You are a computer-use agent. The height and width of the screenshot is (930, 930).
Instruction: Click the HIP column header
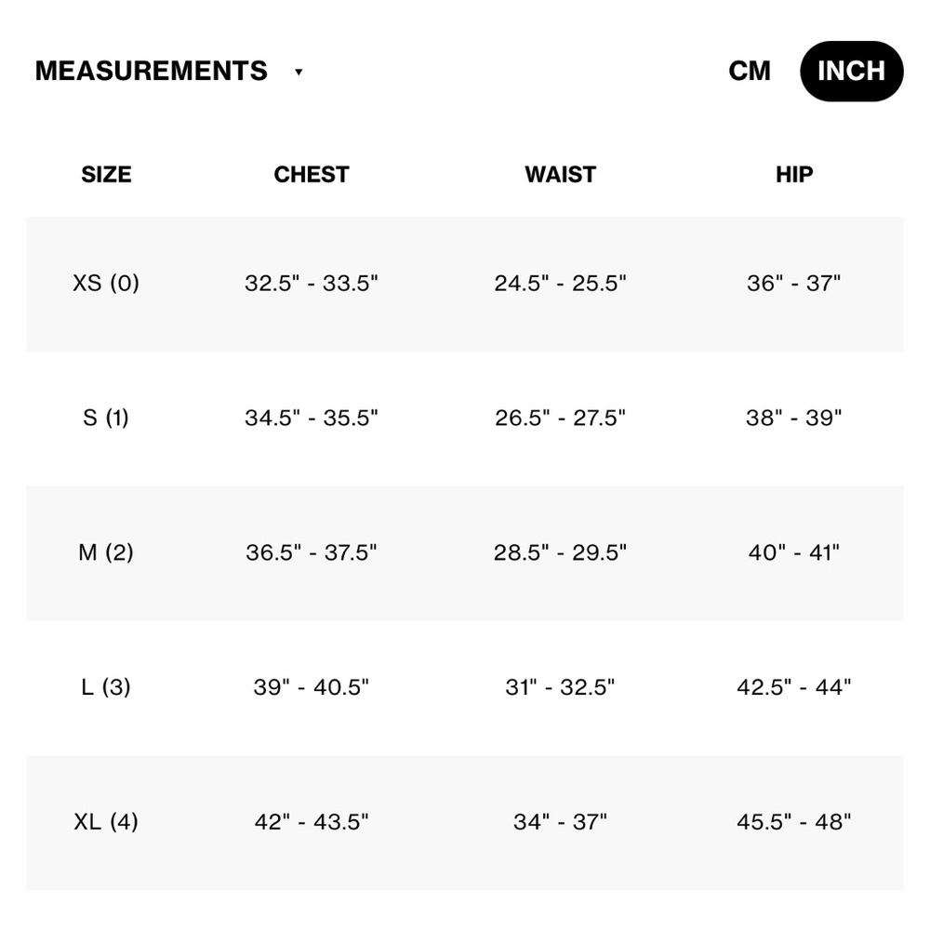point(794,175)
